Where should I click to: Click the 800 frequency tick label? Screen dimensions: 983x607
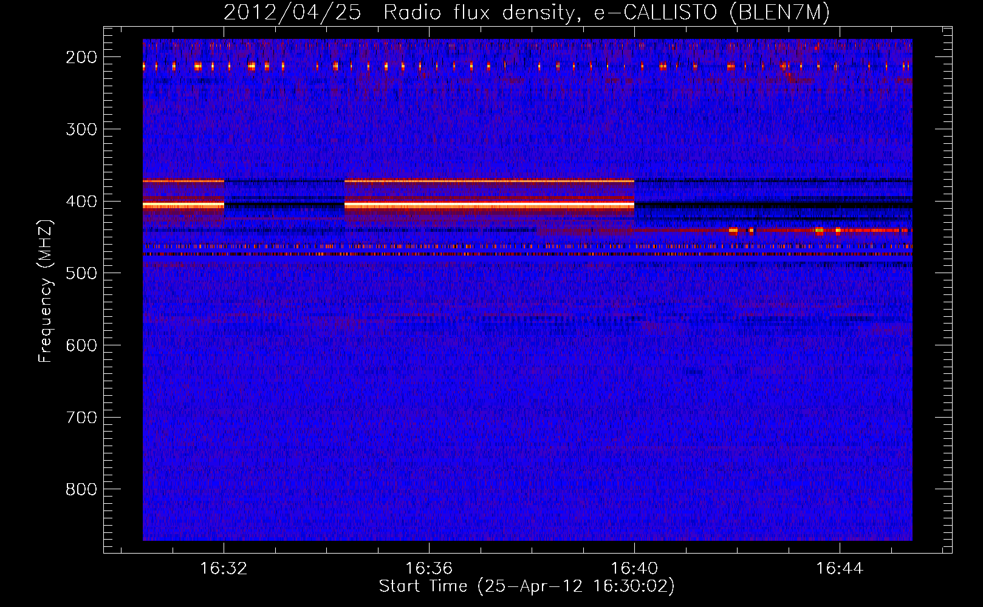(x=81, y=489)
